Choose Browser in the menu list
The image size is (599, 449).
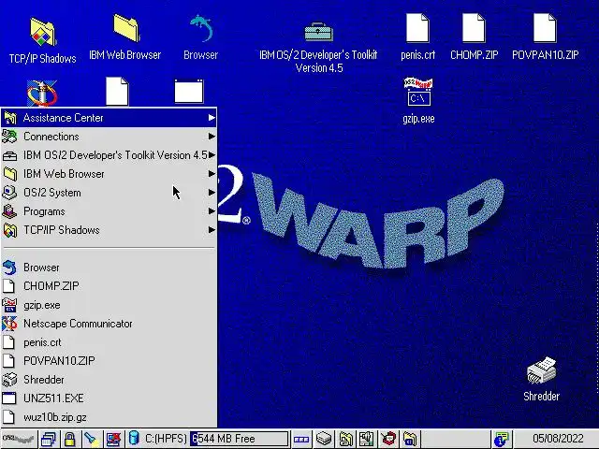[109, 268]
